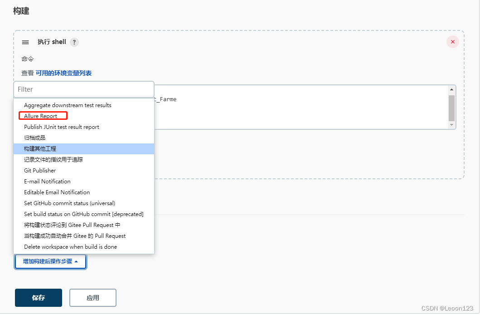480x315 pixels.
Task: Click the command textarea scrollbar thumb
Action: 451,108
